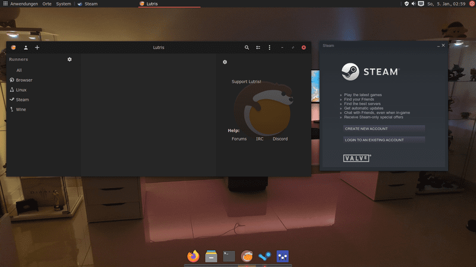The height and width of the screenshot is (267, 476).
Task: Click LOGIN TO AN EXISTING ACCOUNT button
Action: click(x=384, y=140)
